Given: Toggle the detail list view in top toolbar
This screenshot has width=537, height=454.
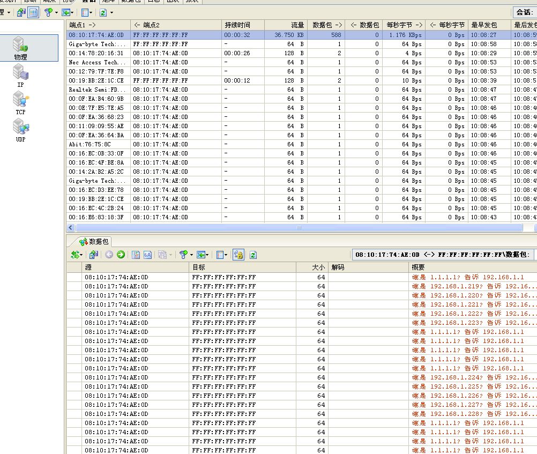Looking at the screenshot, I should (x=33, y=12).
